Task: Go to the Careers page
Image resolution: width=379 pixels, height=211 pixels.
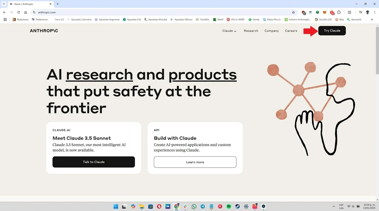Action: coord(291,31)
